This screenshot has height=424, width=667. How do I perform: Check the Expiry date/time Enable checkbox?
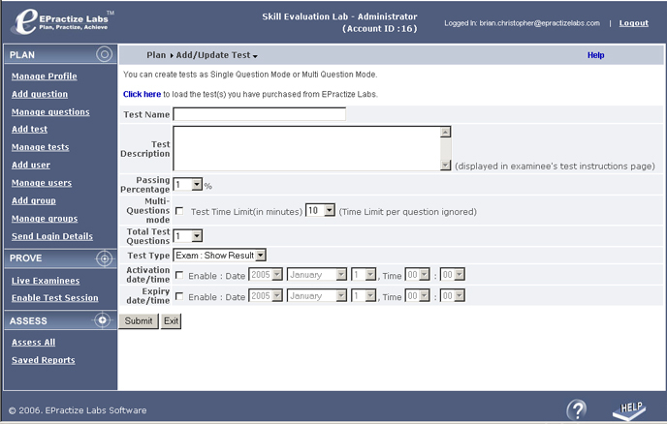(x=179, y=296)
